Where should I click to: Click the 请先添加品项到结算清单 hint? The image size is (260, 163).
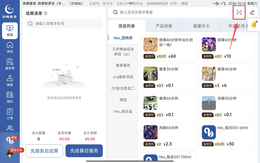point(64,98)
